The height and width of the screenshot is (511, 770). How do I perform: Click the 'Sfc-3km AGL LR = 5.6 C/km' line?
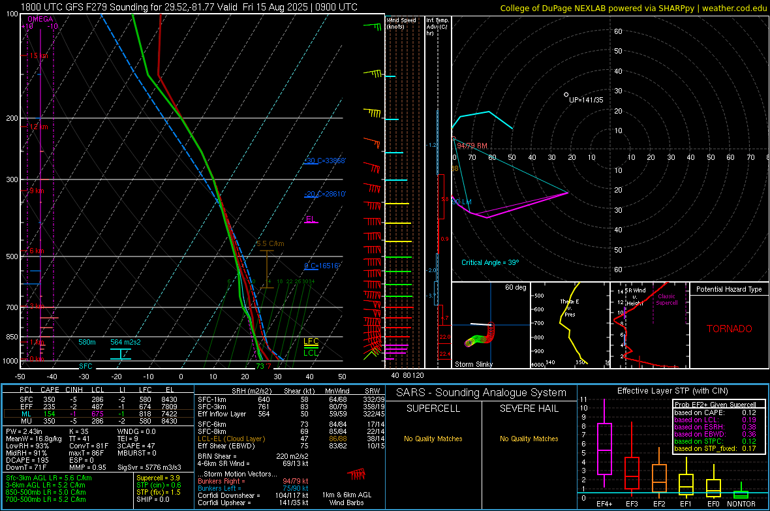pyautogui.click(x=49, y=478)
